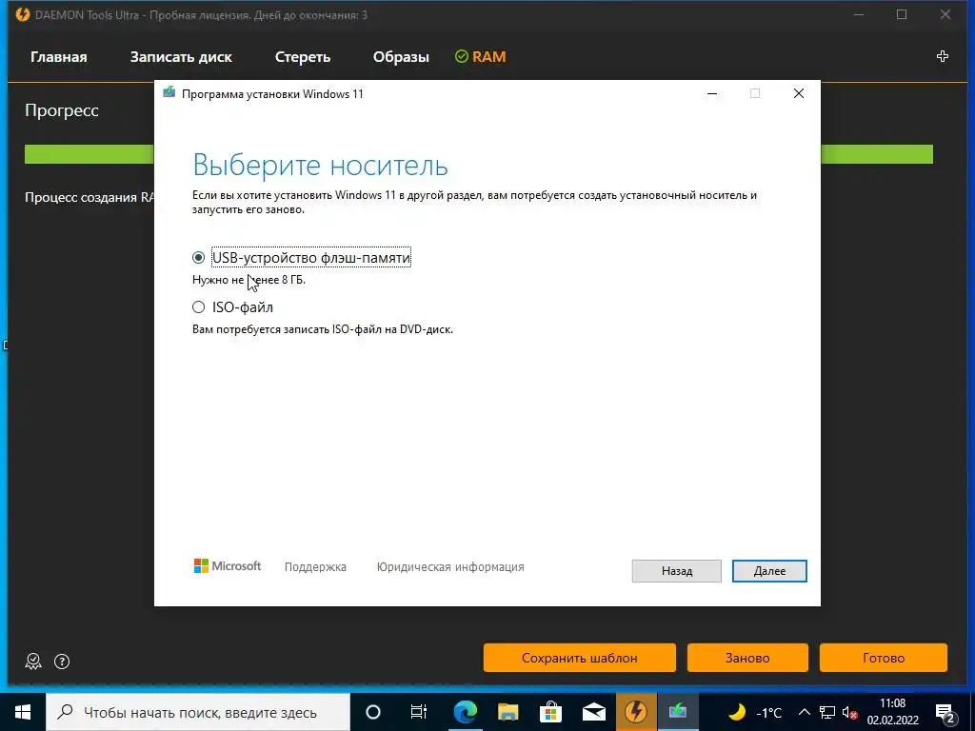The height and width of the screenshot is (731, 975).
Task: Open the RAM tab in DAEMON Tools
Action: (x=481, y=57)
